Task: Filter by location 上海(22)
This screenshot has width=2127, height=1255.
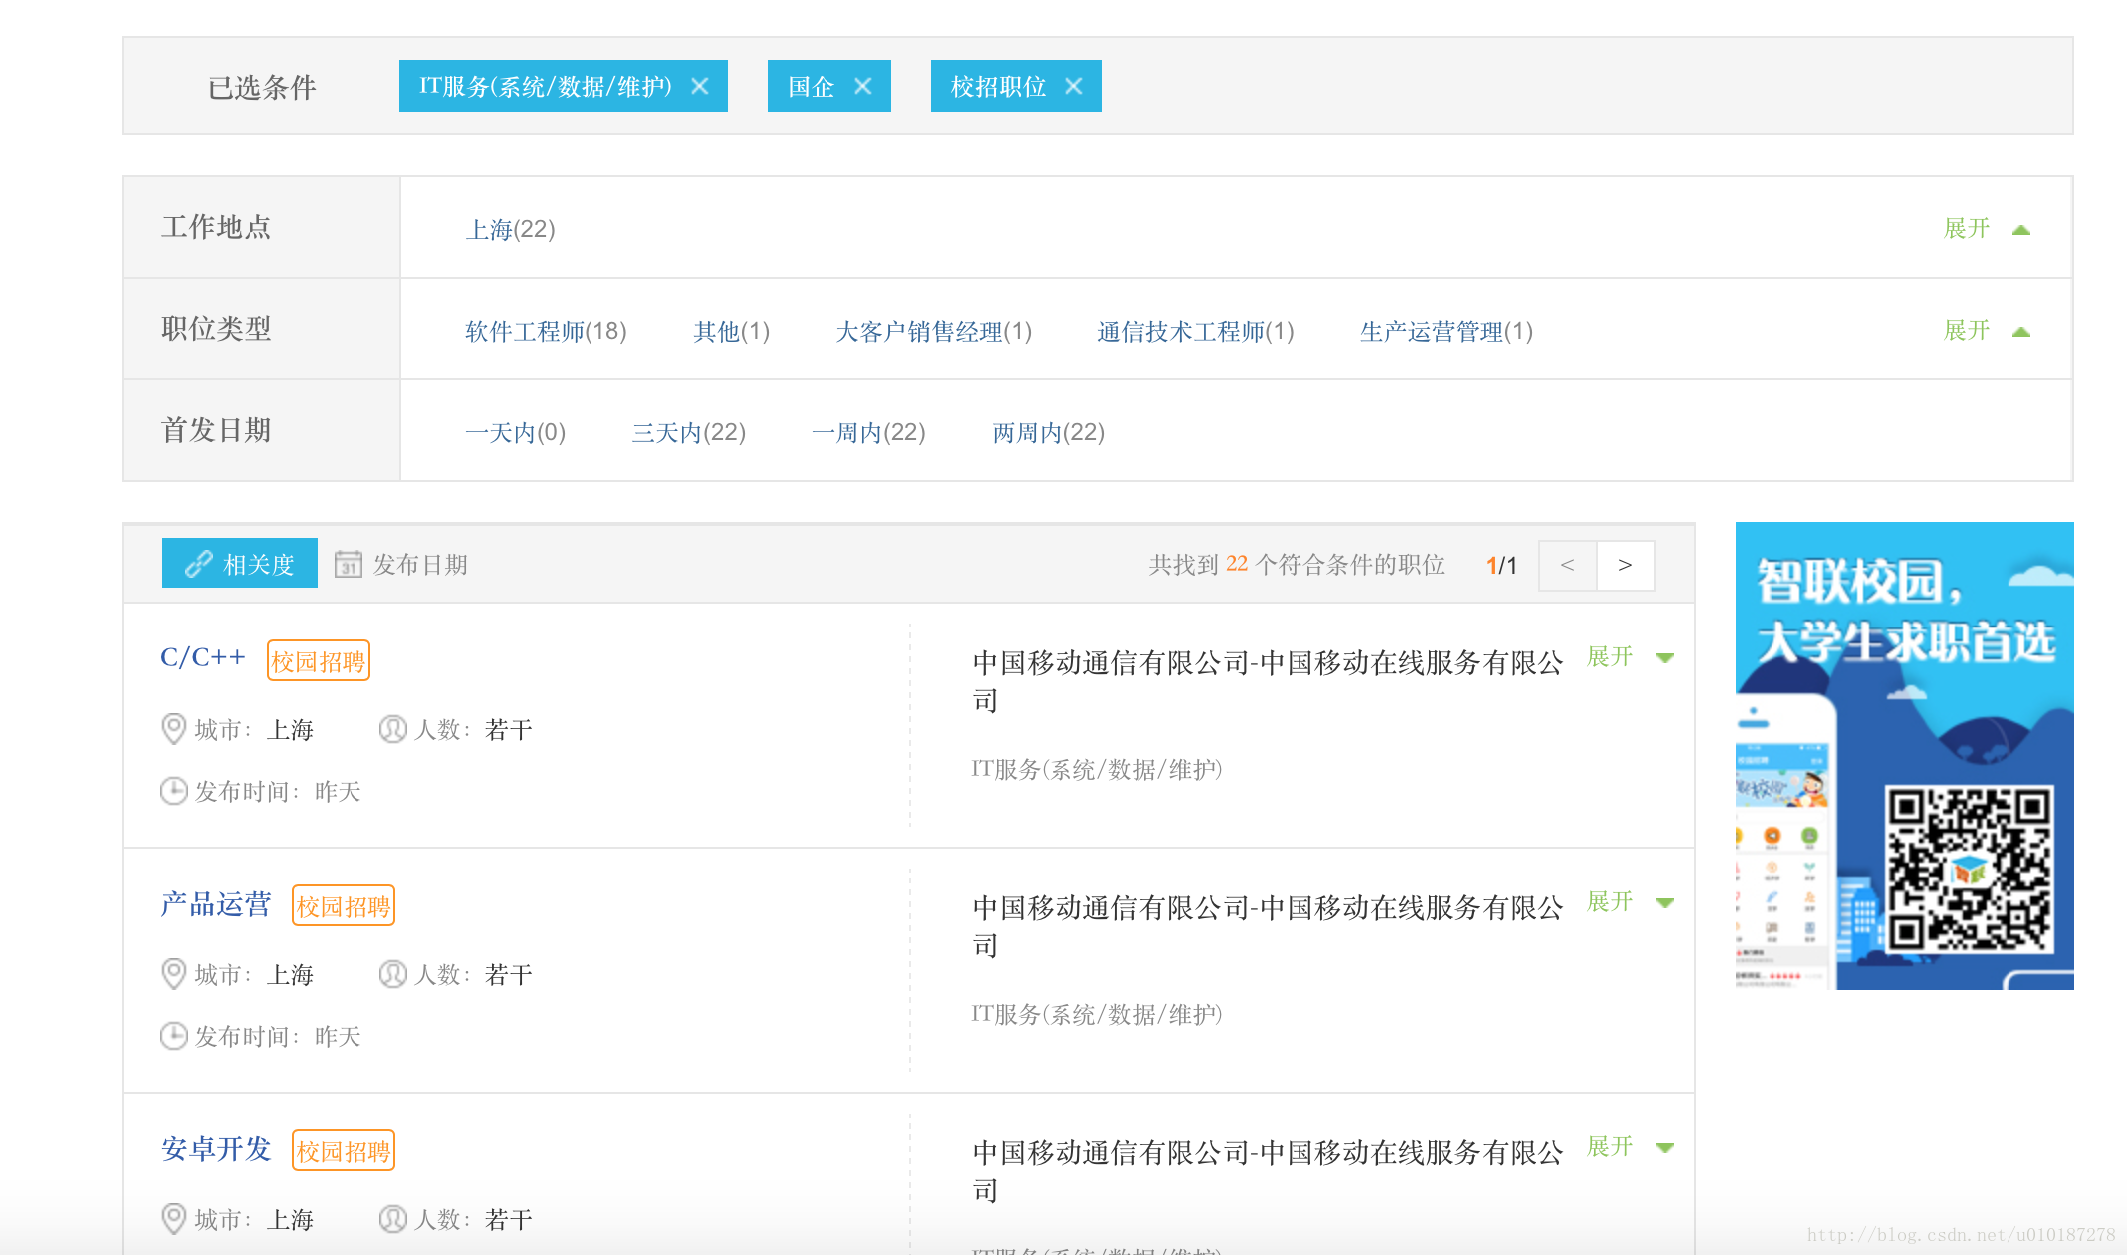Action: tap(510, 229)
